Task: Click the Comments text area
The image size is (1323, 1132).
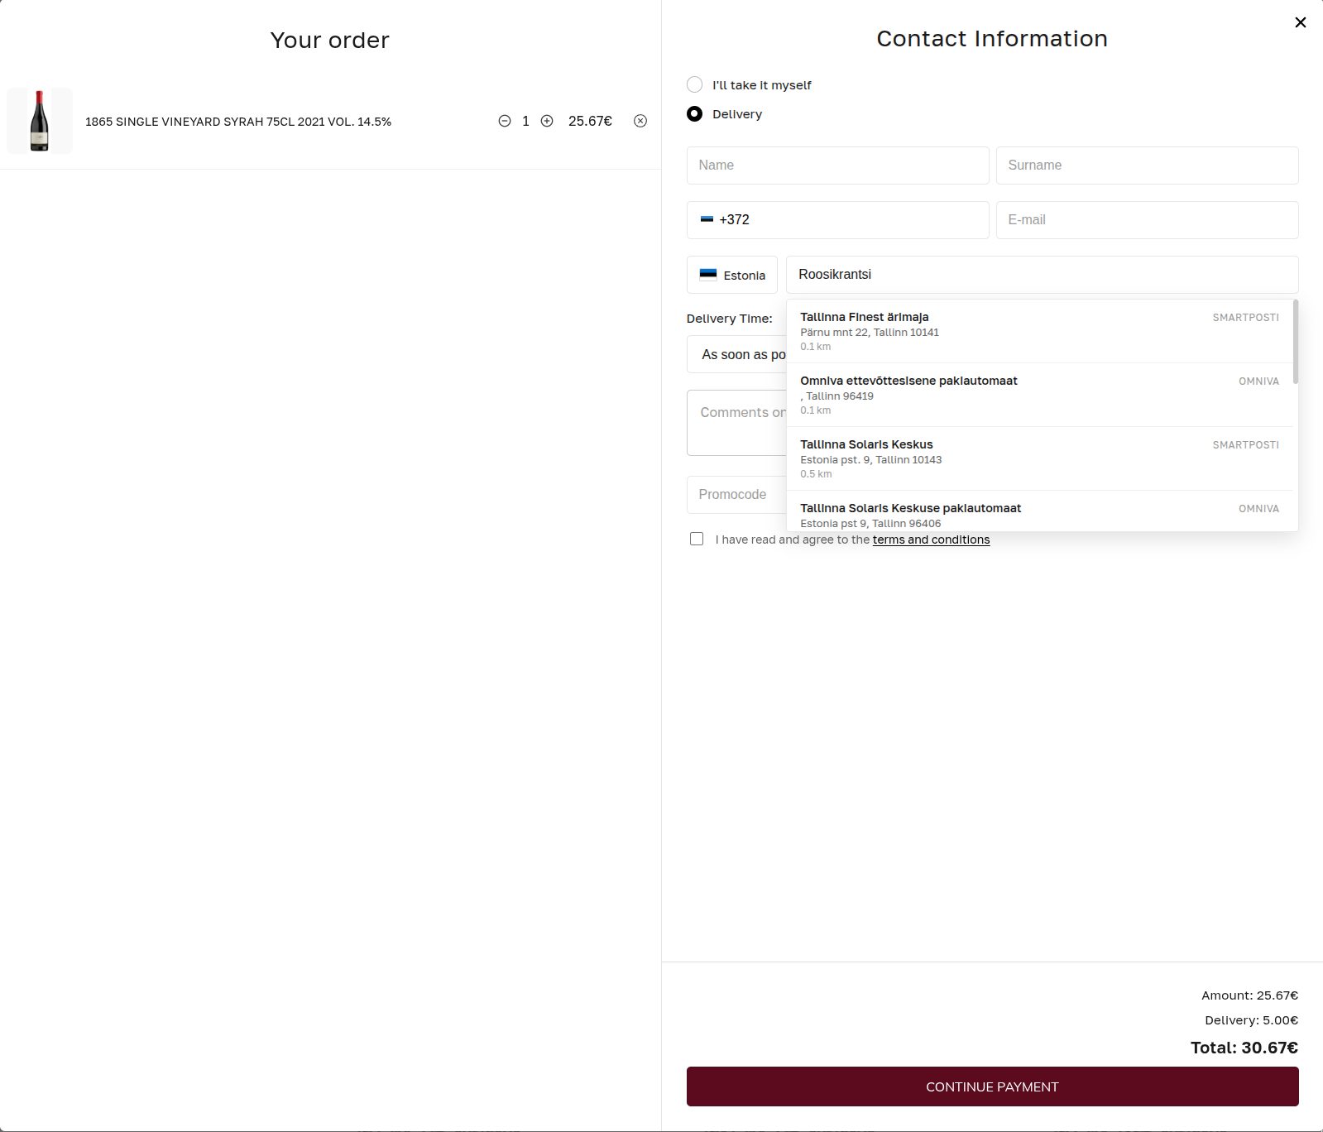Action: [x=736, y=423]
